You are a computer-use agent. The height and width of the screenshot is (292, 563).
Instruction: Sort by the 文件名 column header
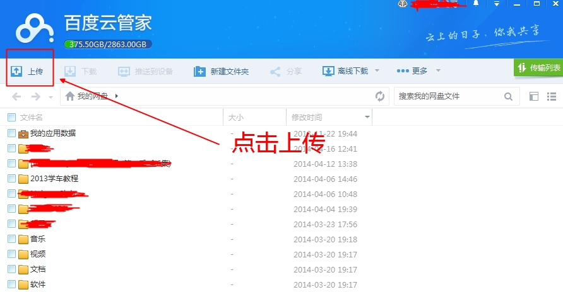[31, 118]
